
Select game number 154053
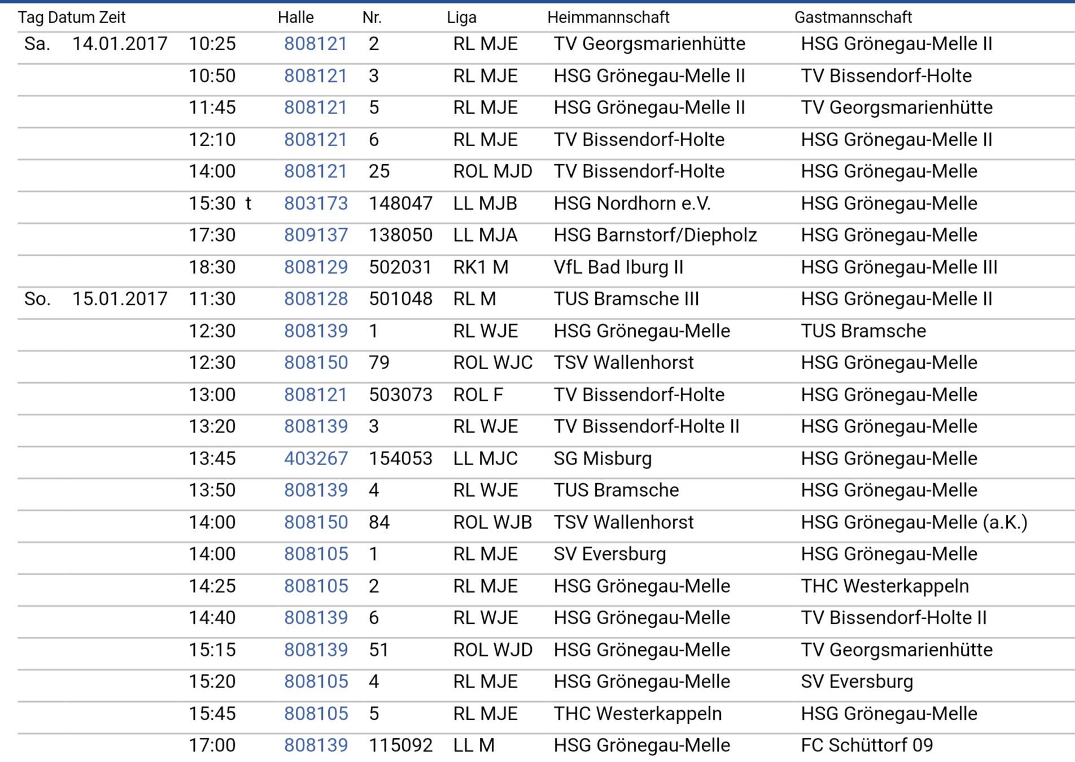coord(400,458)
